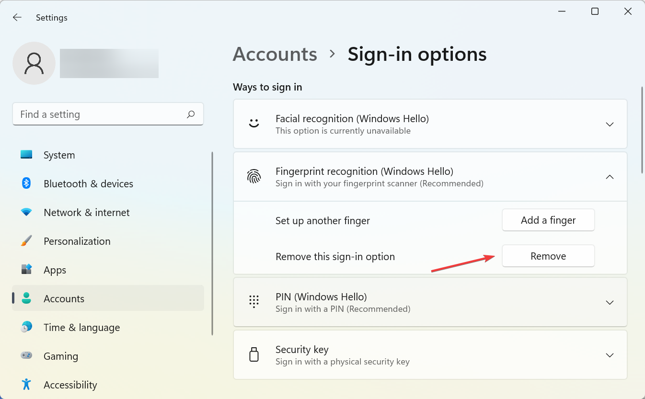Open Accounts from the breadcrumb
This screenshot has width=645, height=399.
(x=275, y=54)
